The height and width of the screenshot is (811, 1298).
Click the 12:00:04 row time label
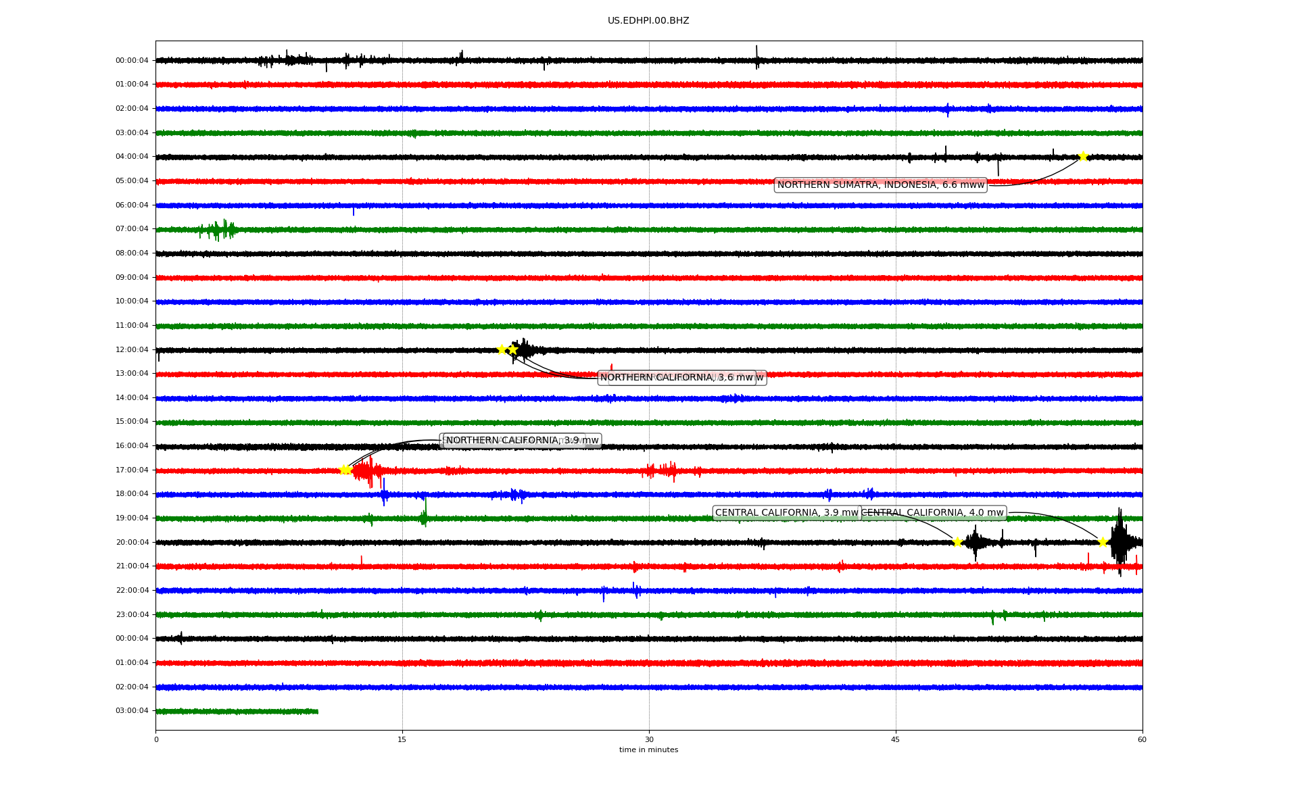click(x=132, y=350)
